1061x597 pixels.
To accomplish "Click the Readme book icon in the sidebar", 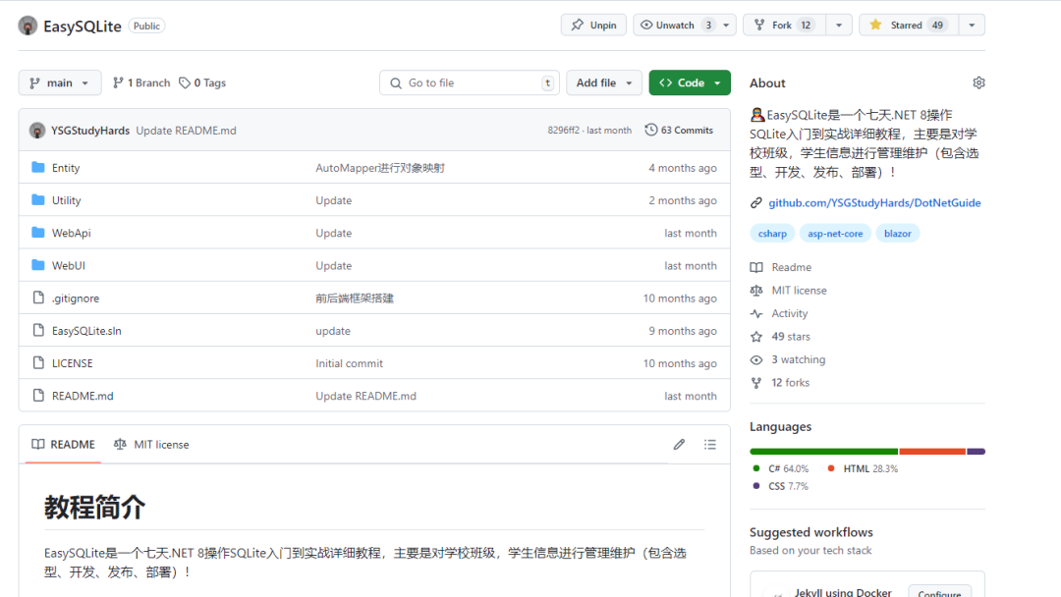I will tap(756, 267).
